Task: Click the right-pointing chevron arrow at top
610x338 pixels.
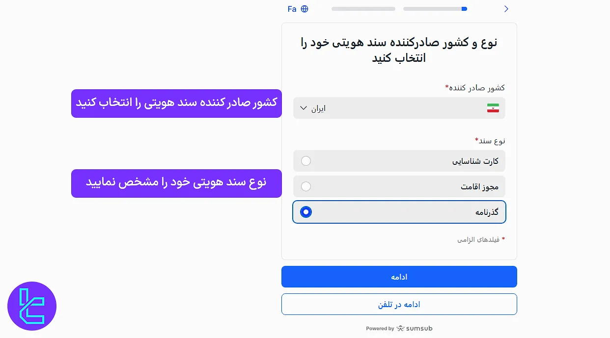Action: [x=506, y=8]
